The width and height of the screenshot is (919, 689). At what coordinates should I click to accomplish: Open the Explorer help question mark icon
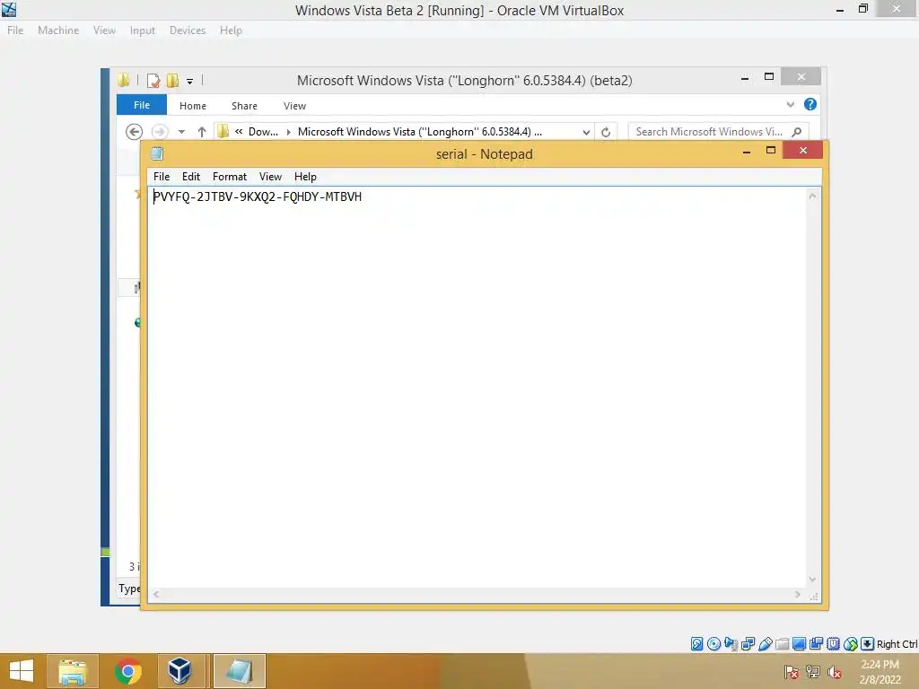pyautogui.click(x=810, y=104)
